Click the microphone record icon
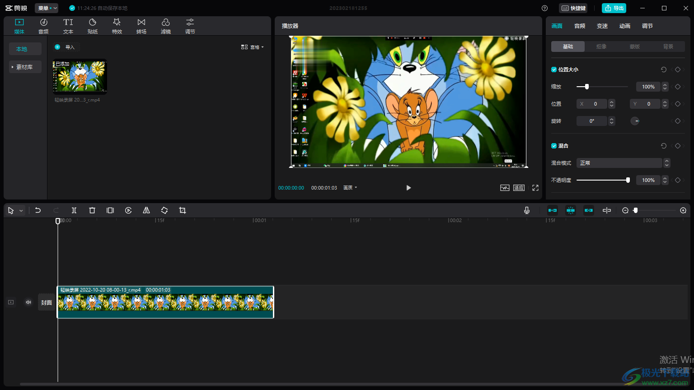694x390 pixels. click(x=527, y=210)
